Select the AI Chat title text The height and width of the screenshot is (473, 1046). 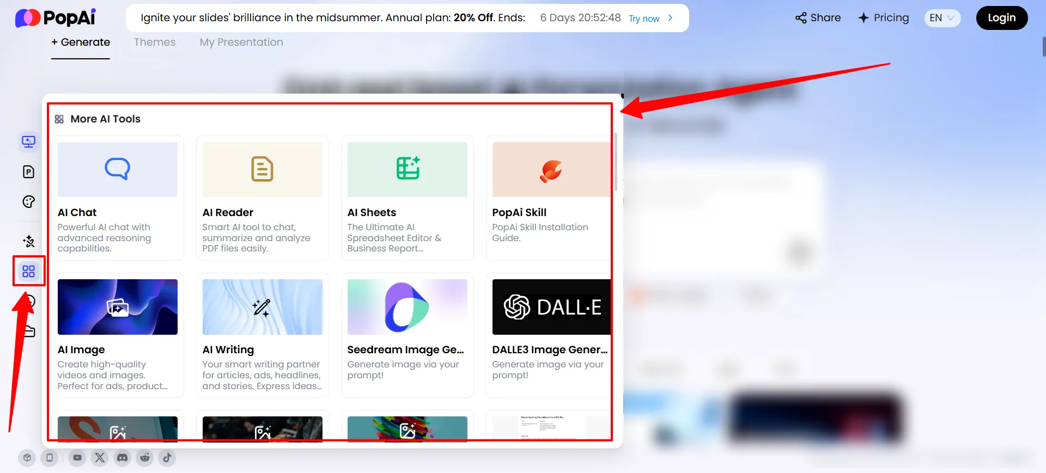coord(77,212)
